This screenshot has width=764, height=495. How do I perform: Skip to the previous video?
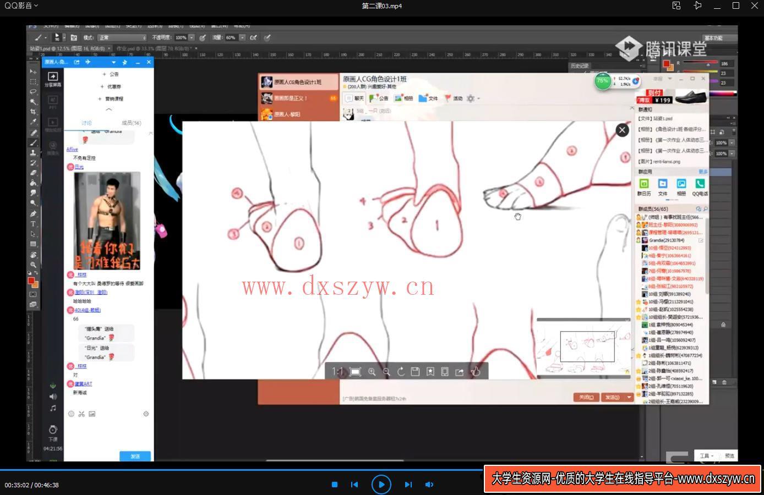coord(354,485)
